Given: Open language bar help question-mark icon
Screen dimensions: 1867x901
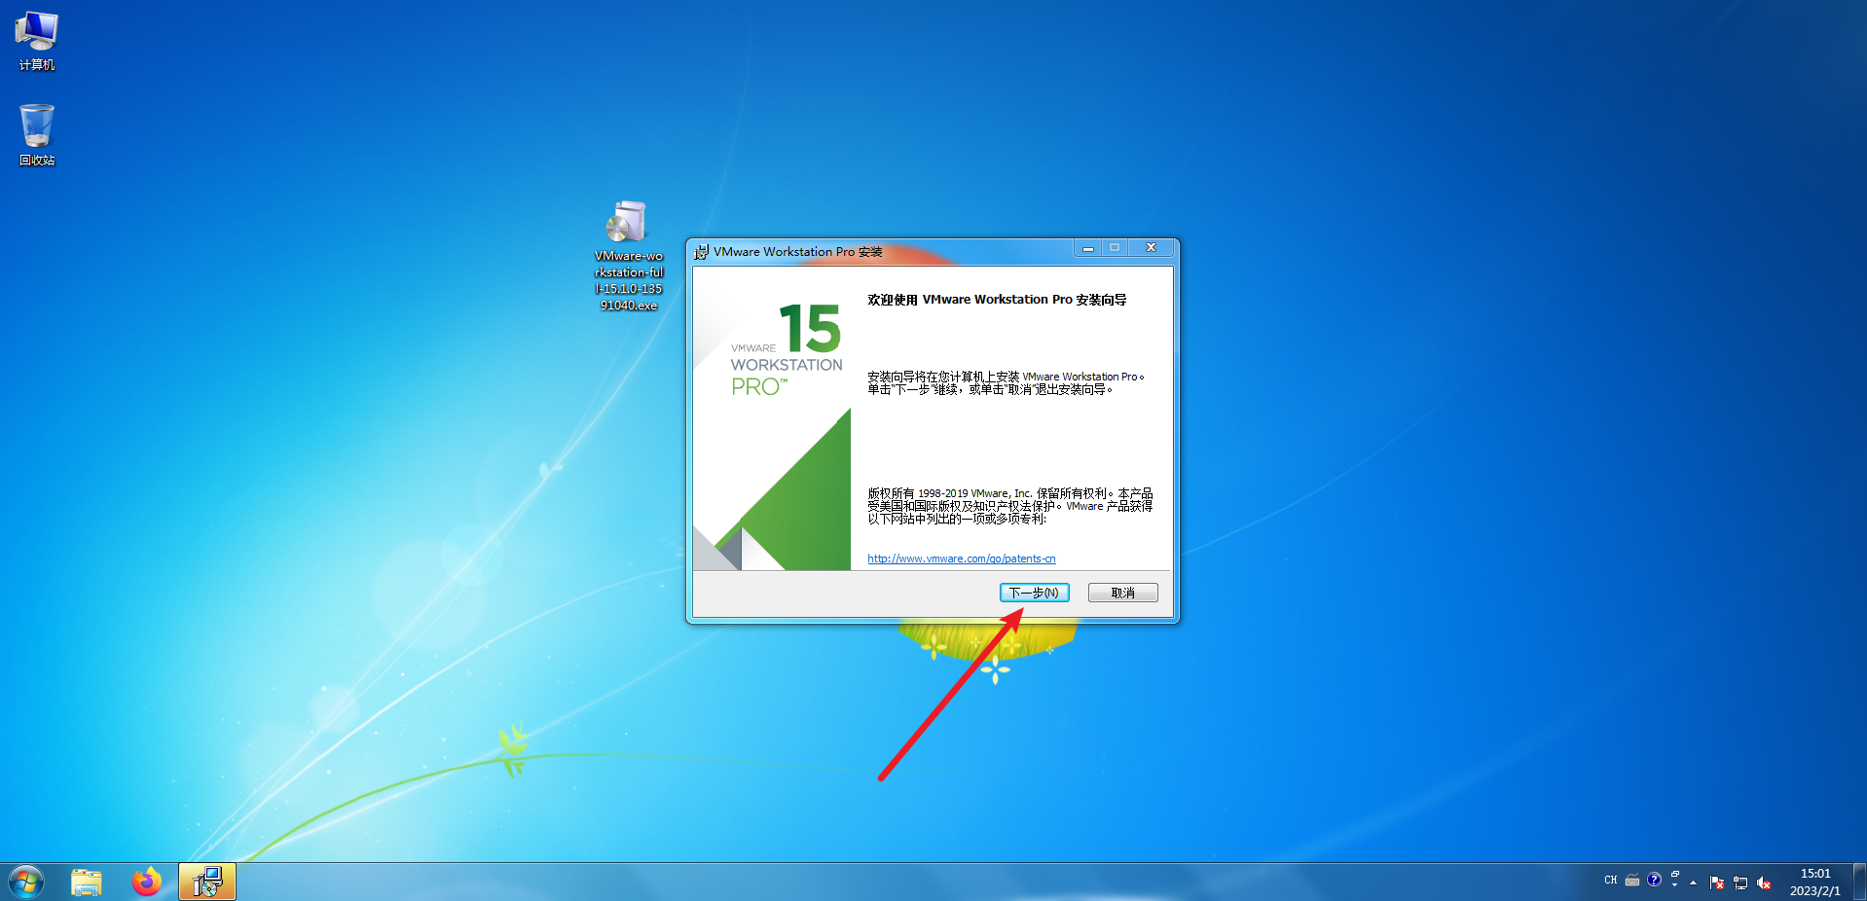Looking at the screenshot, I should 1654,880.
